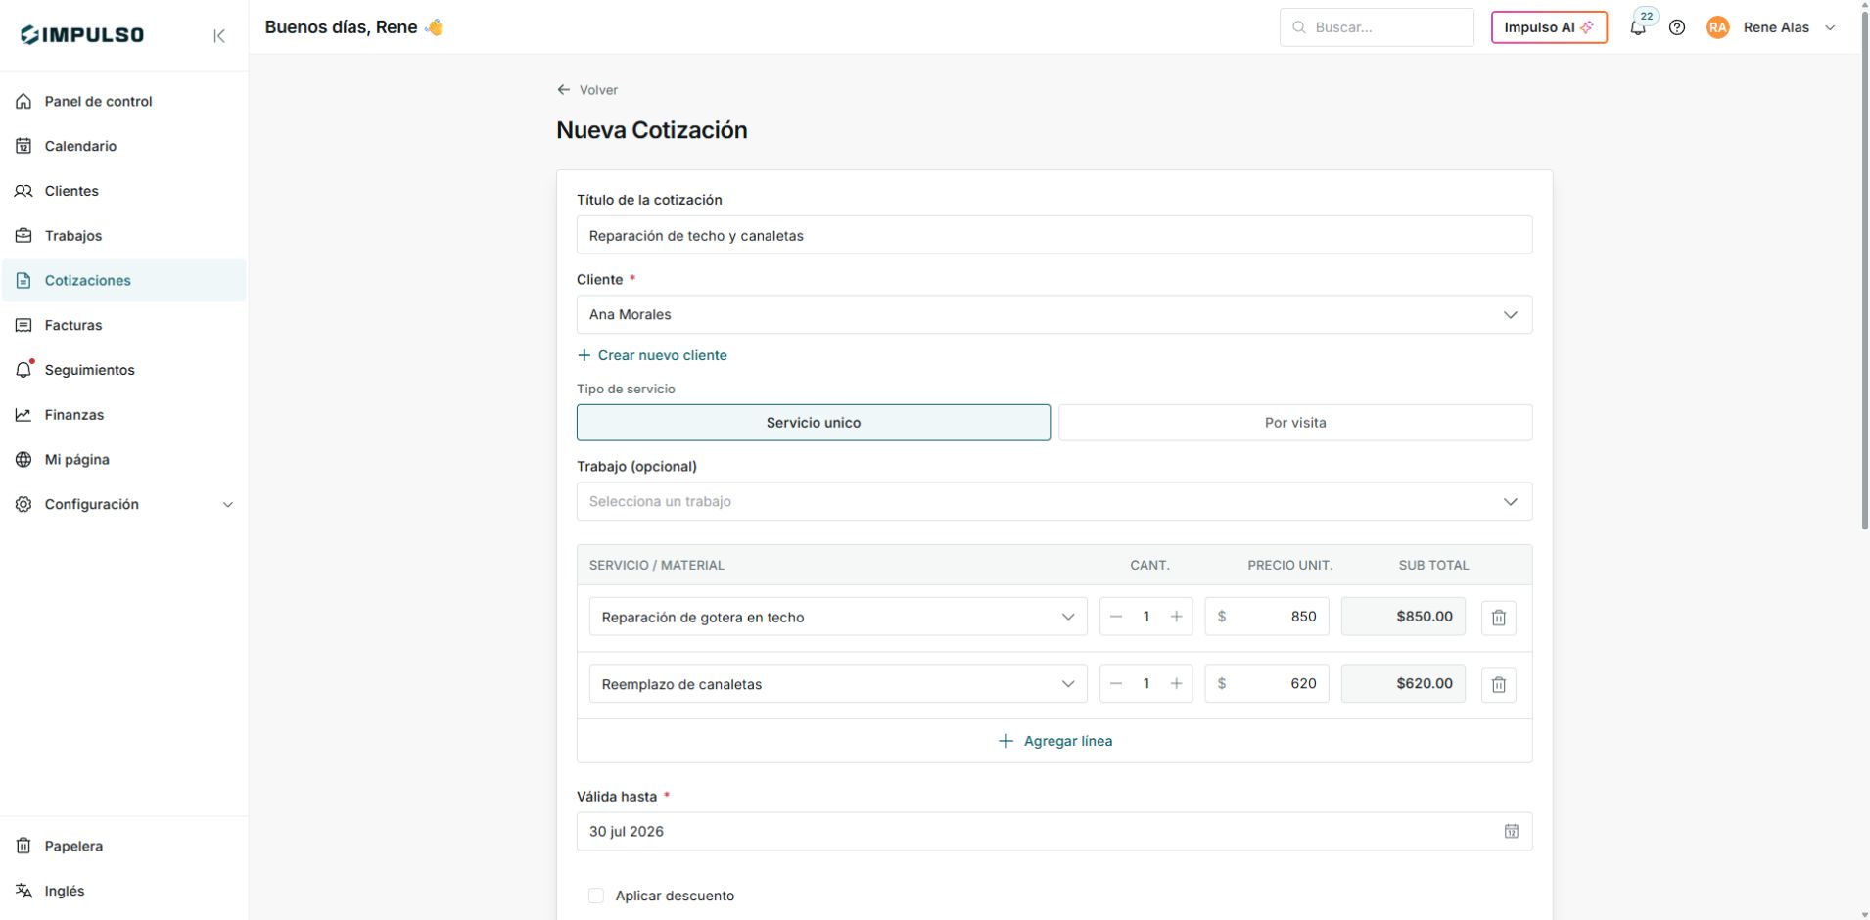The height and width of the screenshot is (920, 1870).
Task: Click the 620 unit price field
Action: click(x=1267, y=684)
